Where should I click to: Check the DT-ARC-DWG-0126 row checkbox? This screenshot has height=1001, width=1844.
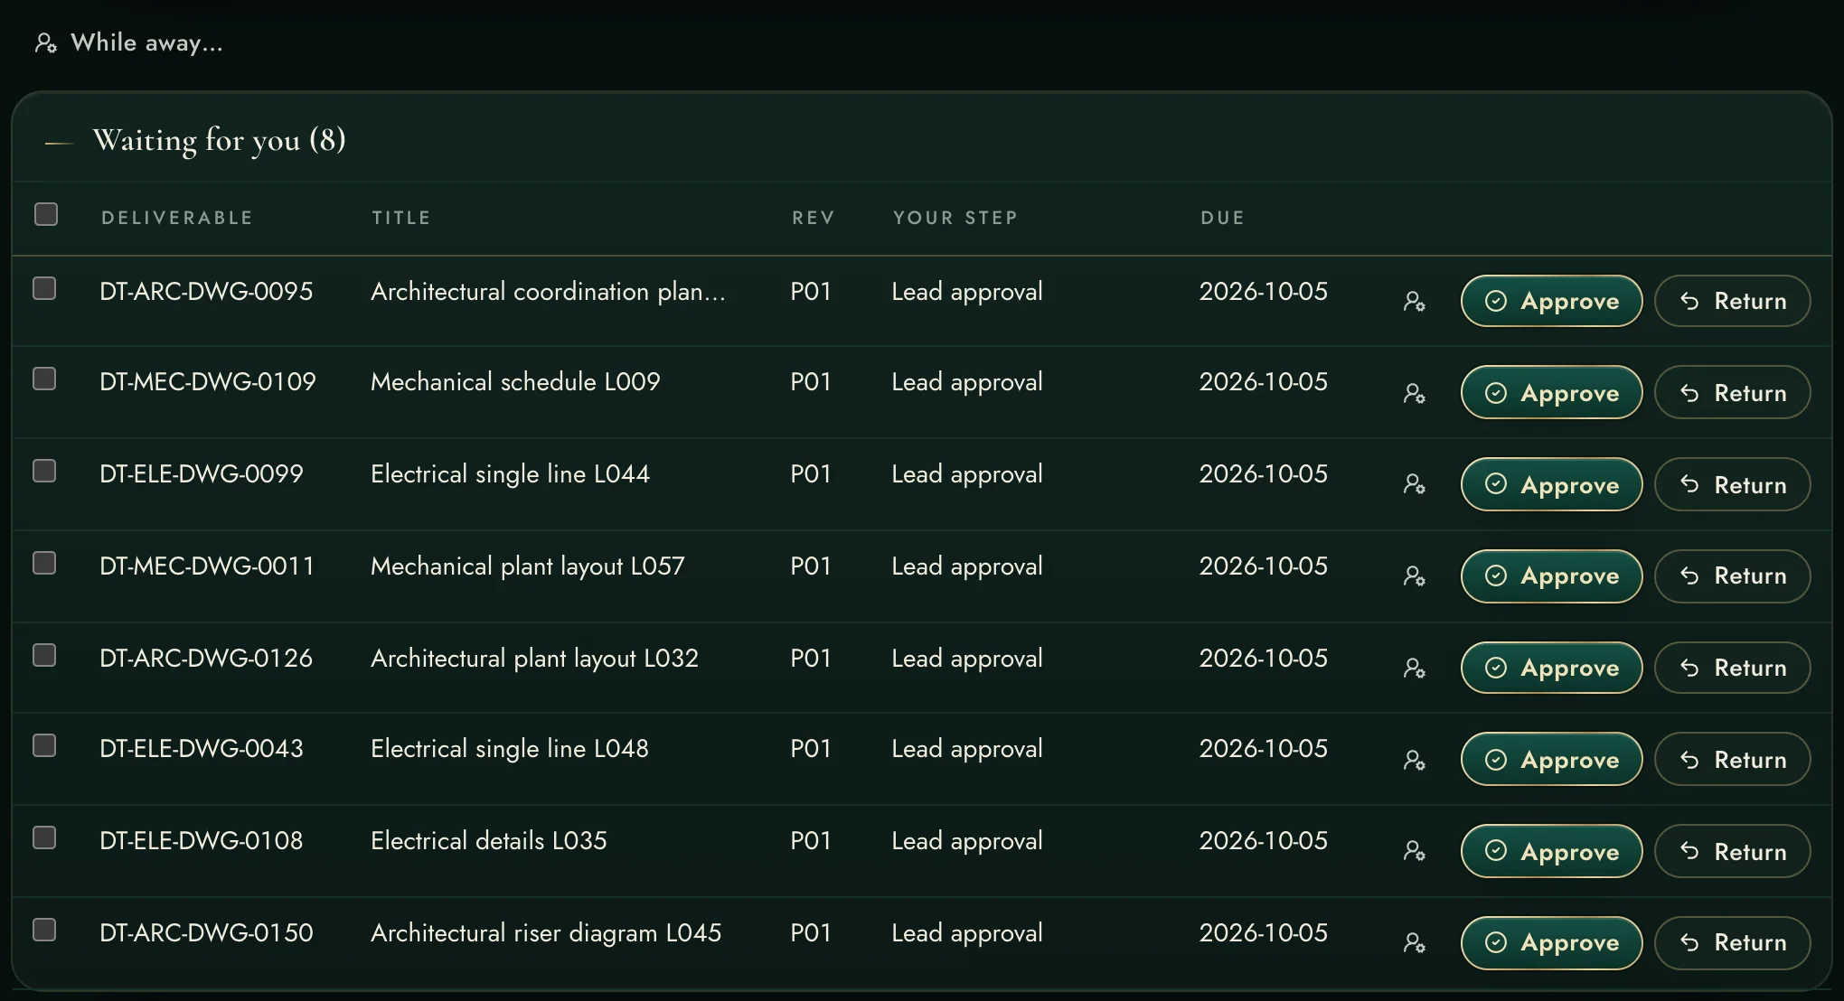pos(44,655)
